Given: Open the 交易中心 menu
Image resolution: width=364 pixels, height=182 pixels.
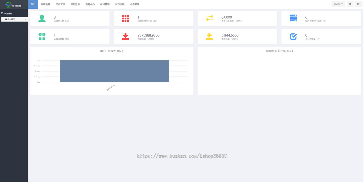Looking at the screenshot, I should point(90,4).
